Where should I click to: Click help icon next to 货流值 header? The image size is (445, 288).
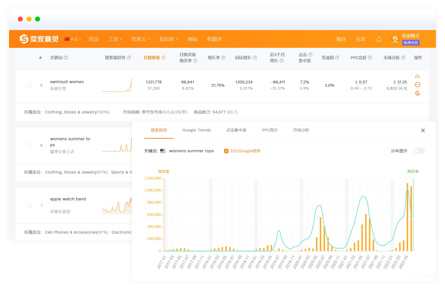coord(337,58)
